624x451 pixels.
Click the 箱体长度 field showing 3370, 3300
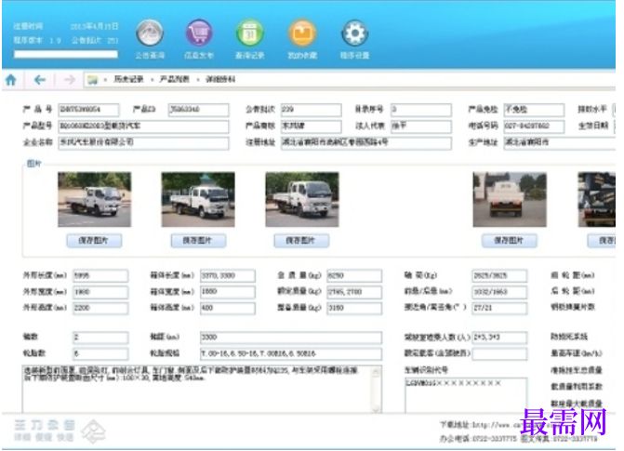[228, 275]
